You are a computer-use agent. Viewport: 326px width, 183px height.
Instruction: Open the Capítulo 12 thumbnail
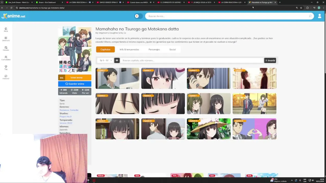click(254, 129)
